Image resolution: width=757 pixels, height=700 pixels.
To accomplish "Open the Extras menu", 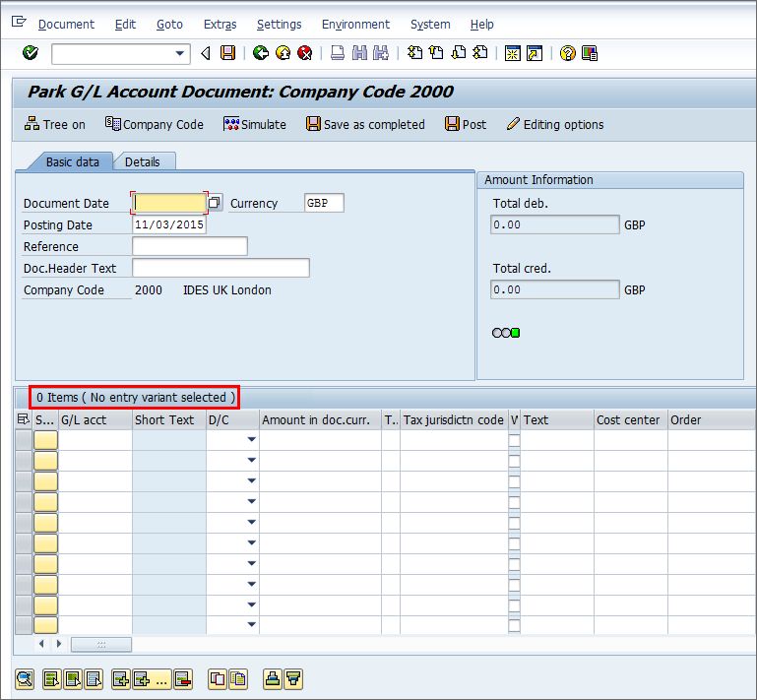I will pos(221,25).
